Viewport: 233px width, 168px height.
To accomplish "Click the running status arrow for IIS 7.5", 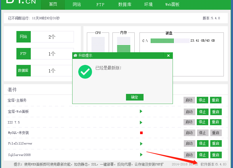I will coord(141,122).
